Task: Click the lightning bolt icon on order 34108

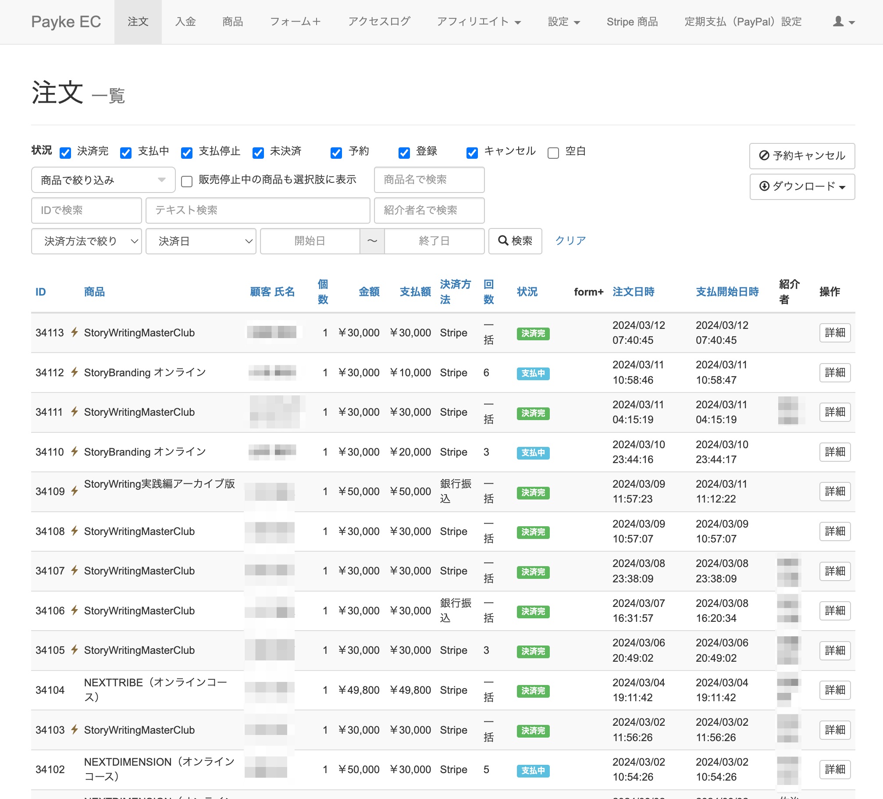Action: click(x=75, y=531)
